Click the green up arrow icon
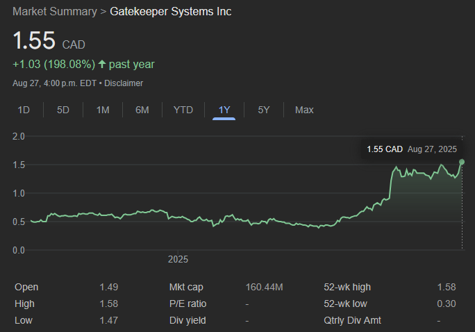 [x=102, y=65]
